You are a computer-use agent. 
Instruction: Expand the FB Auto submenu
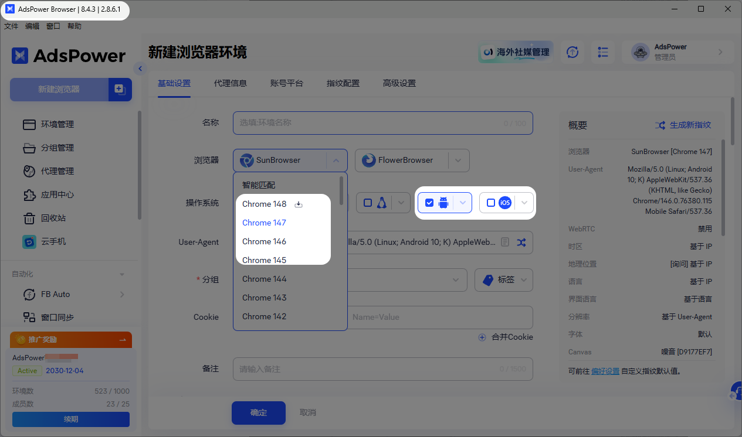122,294
